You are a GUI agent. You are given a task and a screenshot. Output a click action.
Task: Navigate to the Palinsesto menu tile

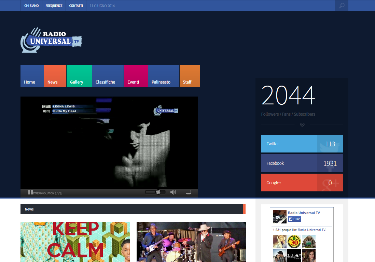pos(163,76)
